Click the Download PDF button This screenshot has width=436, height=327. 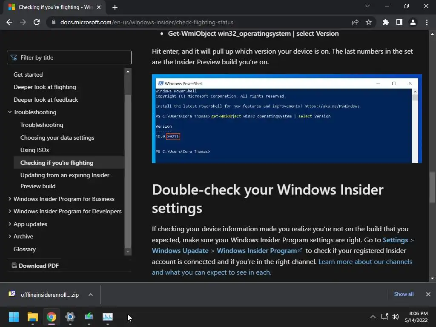point(35,266)
